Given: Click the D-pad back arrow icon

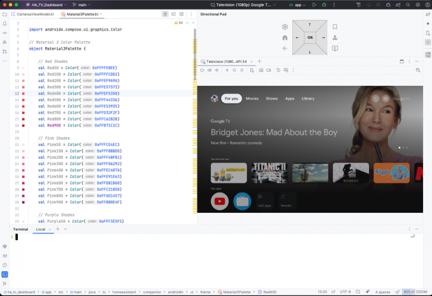Looking at the screenshot, I should [x=285, y=48].
